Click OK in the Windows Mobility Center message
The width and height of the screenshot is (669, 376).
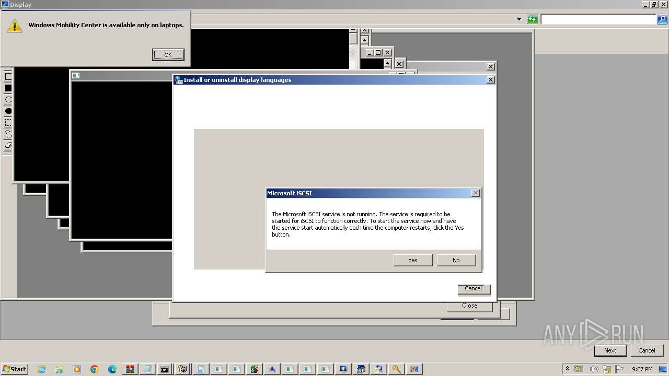[168, 55]
